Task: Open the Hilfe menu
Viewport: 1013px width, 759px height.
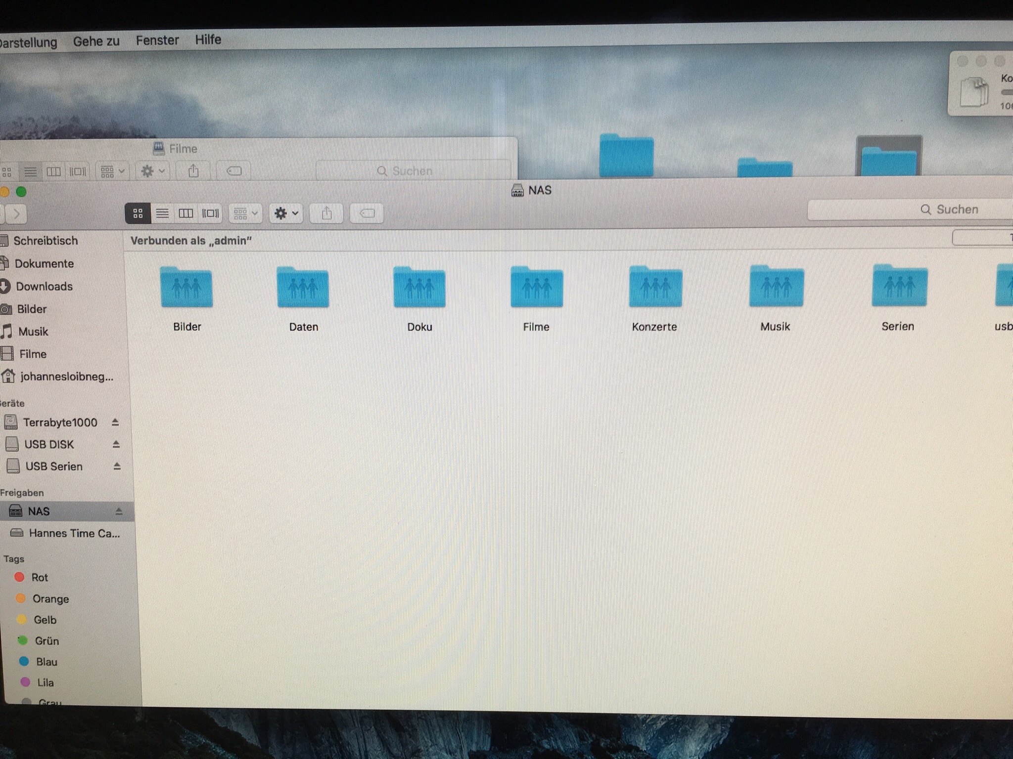Action: click(208, 40)
